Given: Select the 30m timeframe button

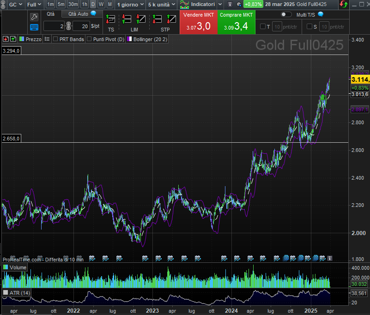Looking at the screenshot, I should (73, 4).
